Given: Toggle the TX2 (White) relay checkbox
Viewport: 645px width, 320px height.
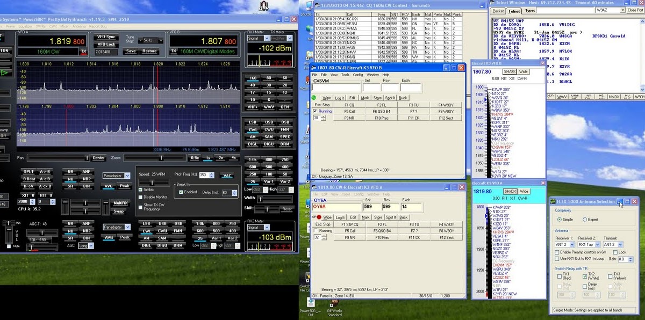Looking at the screenshot, I should click(585, 275).
